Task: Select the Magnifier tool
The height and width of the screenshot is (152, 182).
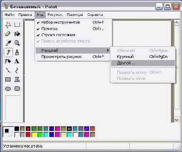Action: 17,43
